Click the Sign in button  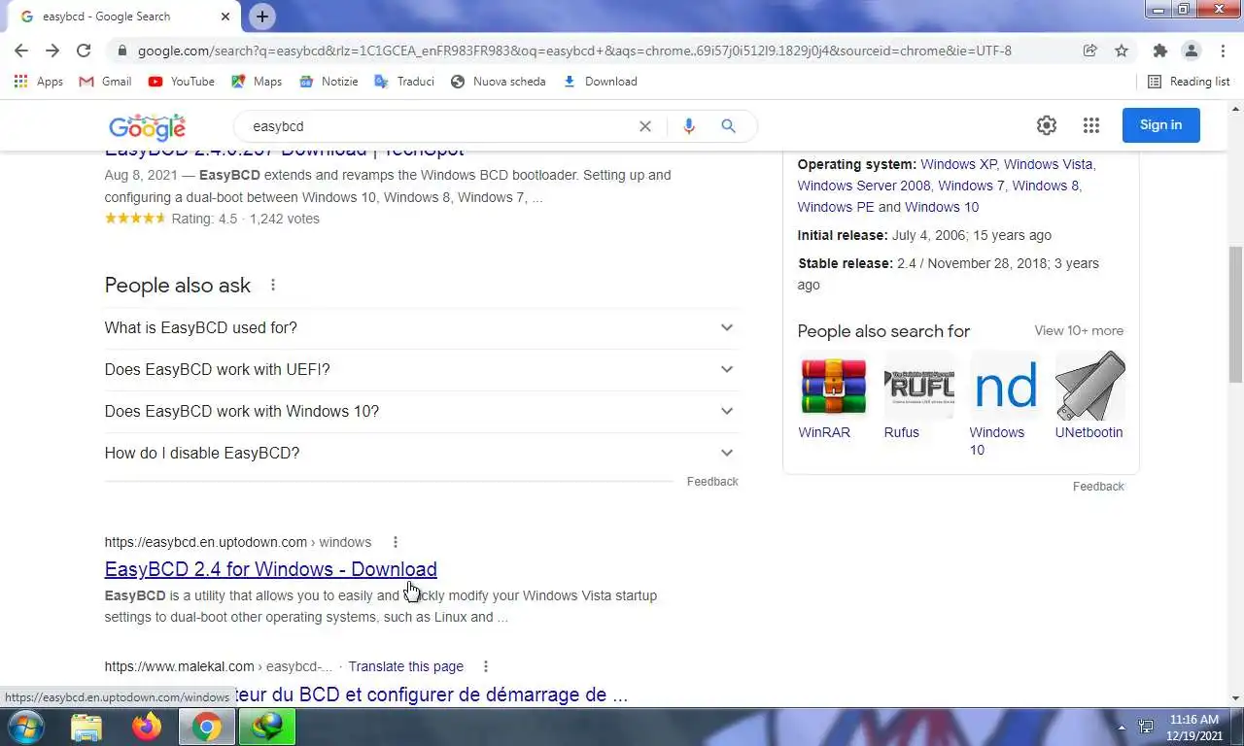click(1161, 125)
